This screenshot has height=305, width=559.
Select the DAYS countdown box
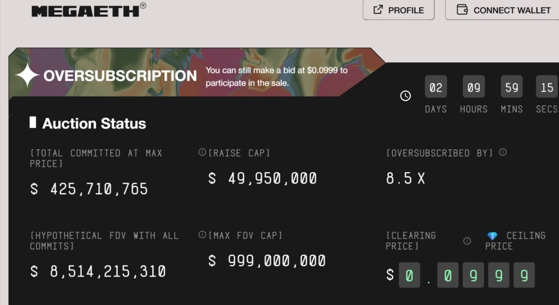click(x=436, y=87)
